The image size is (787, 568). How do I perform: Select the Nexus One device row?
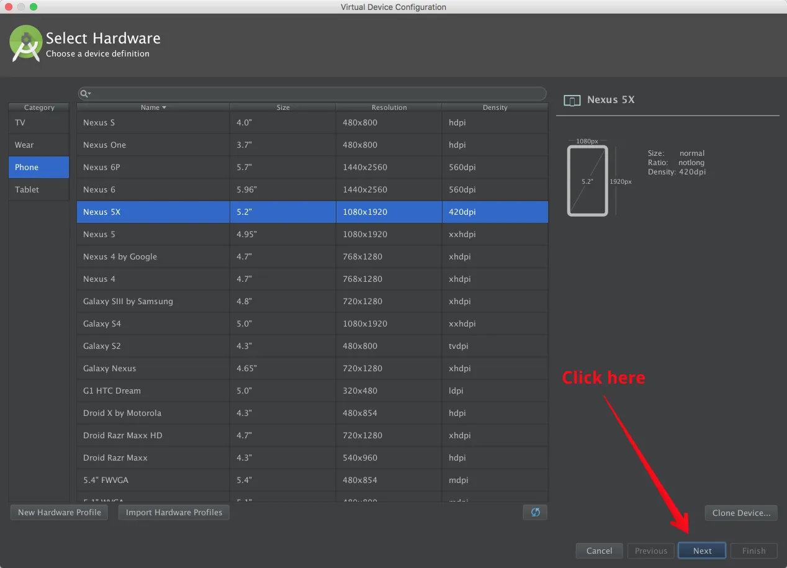tap(312, 145)
